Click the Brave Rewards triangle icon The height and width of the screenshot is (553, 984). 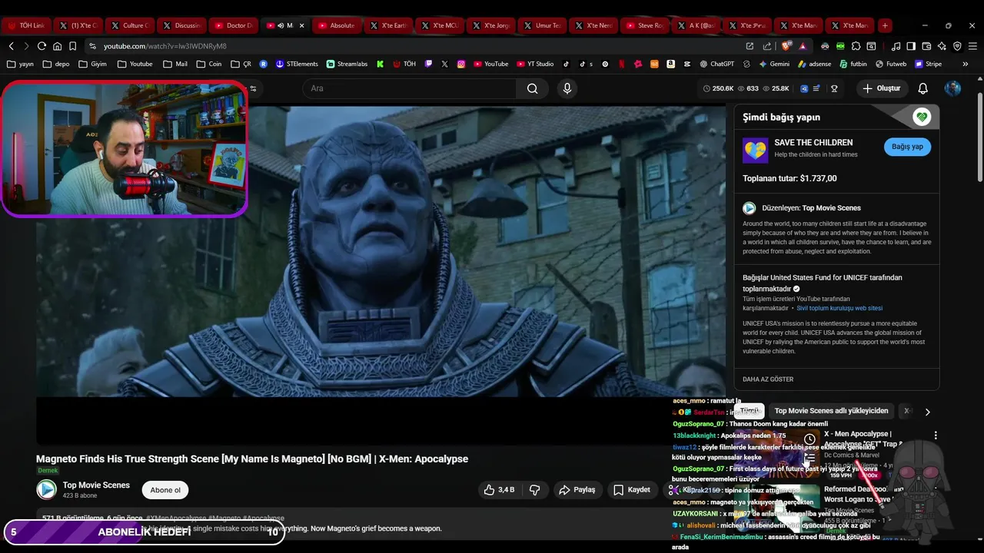(803, 46)
